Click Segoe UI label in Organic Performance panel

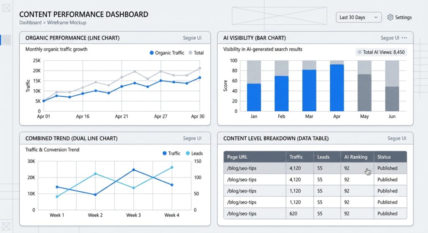[192, 38]
